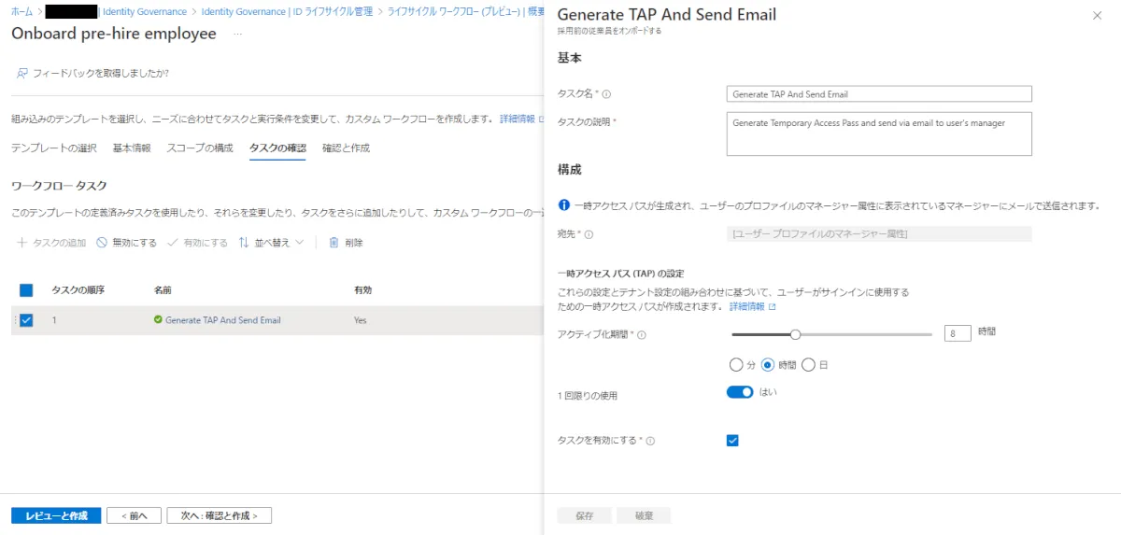Select the 分 (minutes) radio button
The image size is (1121, 535).
coord(736,365)
